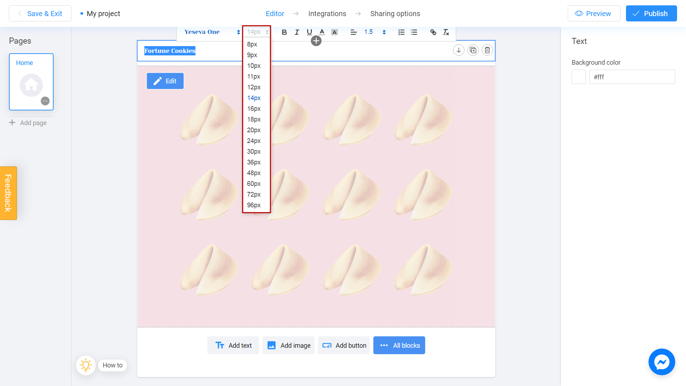Viewport: 686px width, 386px height.
Task: Click the duplicate block icon
Action: [473, 50]
